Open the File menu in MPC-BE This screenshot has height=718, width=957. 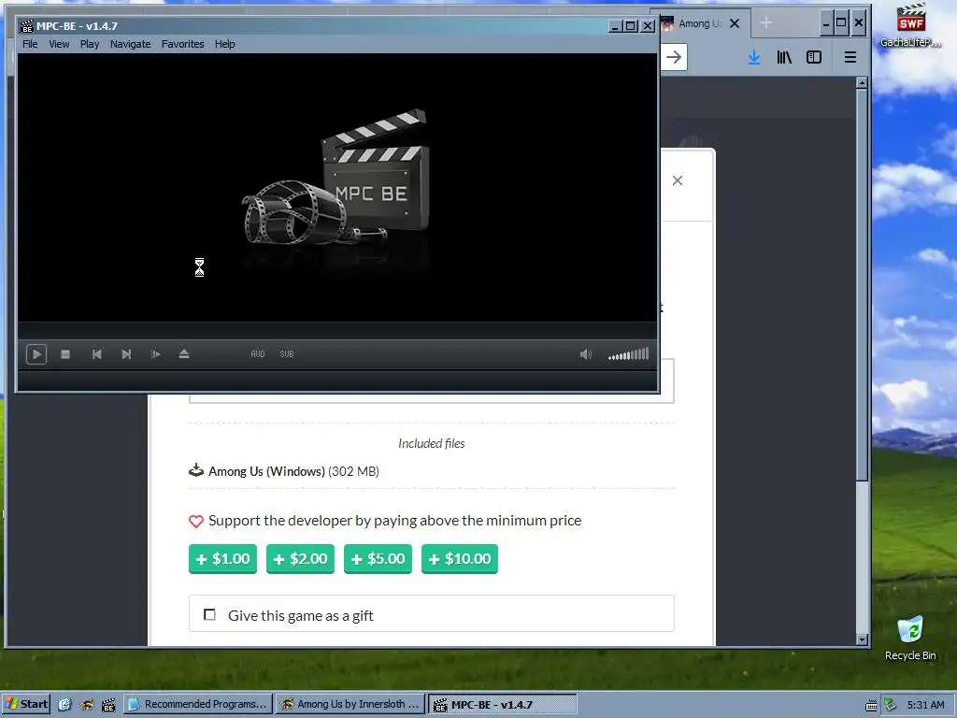click(x=30, y=44)
